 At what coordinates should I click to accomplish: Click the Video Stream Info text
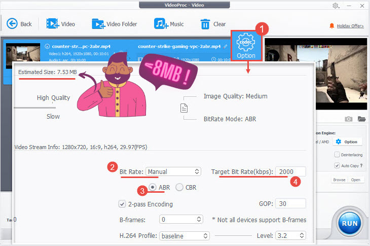[81, 147]
